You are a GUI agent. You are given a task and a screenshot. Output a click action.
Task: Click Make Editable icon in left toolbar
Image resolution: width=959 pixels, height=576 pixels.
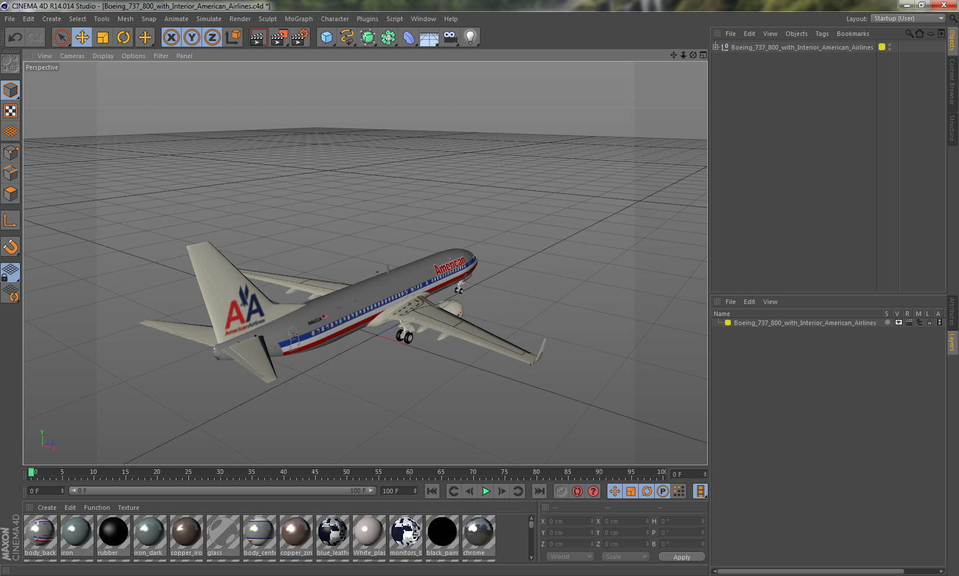pos(10,64)
